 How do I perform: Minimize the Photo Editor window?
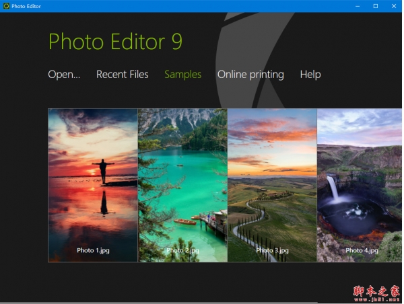click(358, 6)
